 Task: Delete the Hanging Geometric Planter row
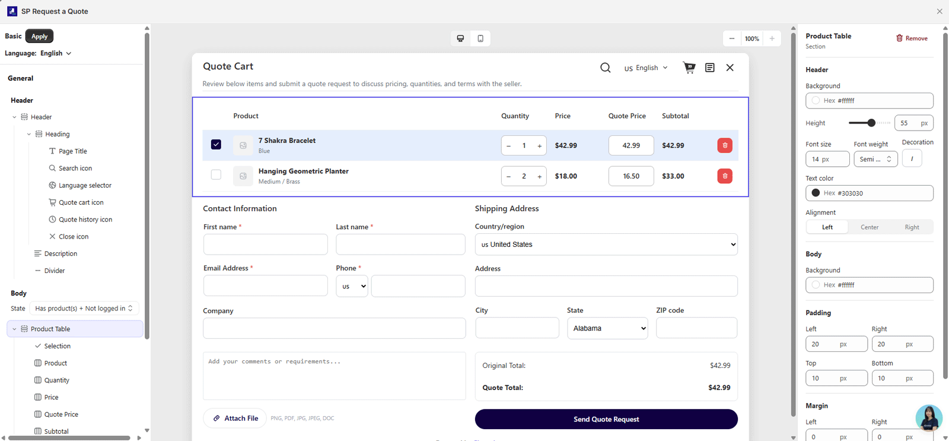click(725, 176)
